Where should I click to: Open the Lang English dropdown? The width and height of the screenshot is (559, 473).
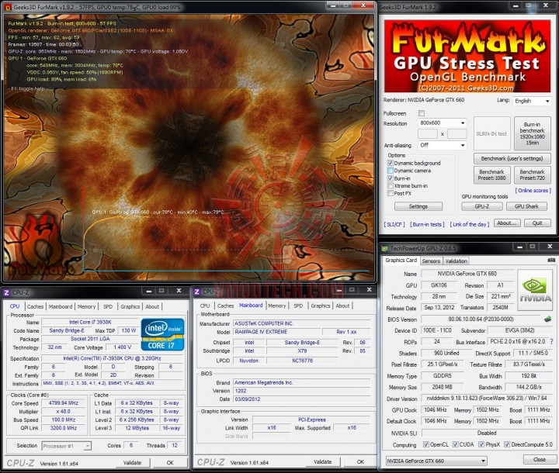pos(532,101)
